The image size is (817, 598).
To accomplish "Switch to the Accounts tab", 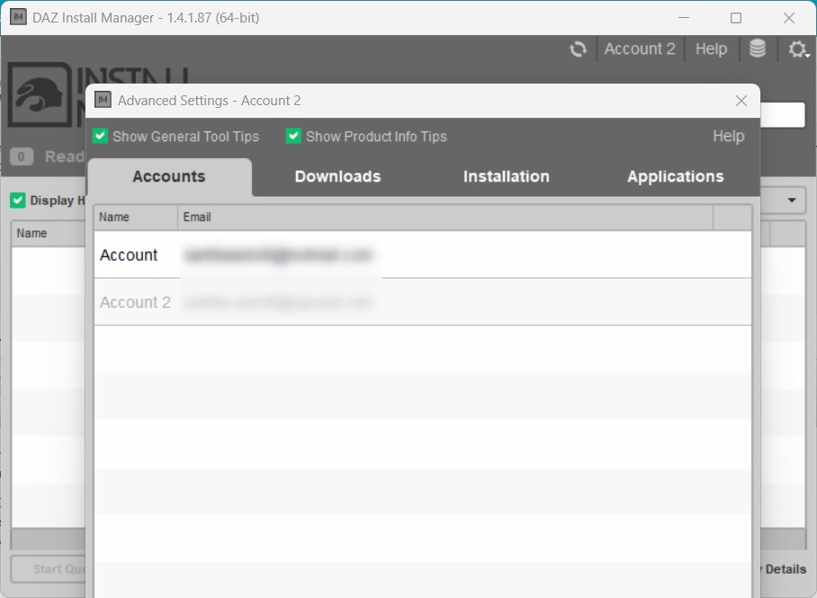I will (x=169, y=176).
